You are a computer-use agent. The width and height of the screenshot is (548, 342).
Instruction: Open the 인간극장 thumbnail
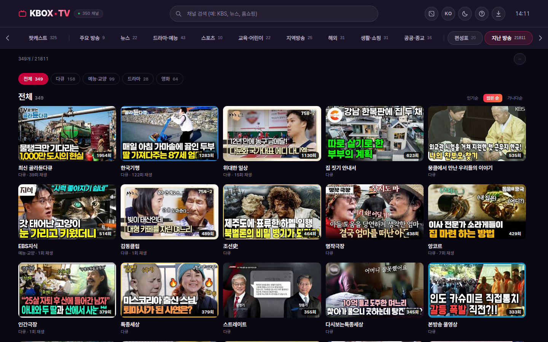tap(67, 290)
